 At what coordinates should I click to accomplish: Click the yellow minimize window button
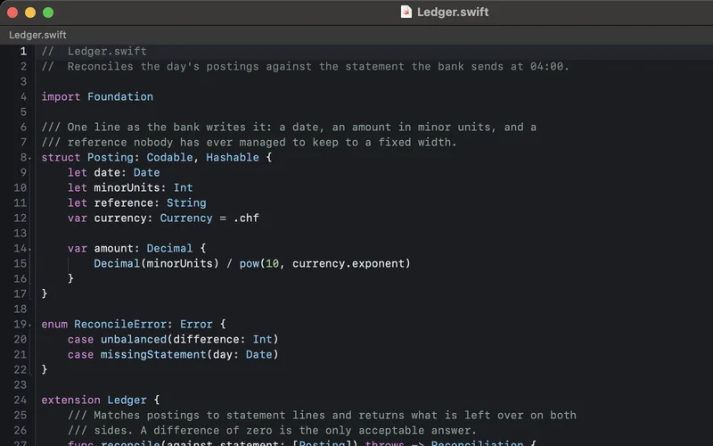pyautogui.click(x=30, y=12)
